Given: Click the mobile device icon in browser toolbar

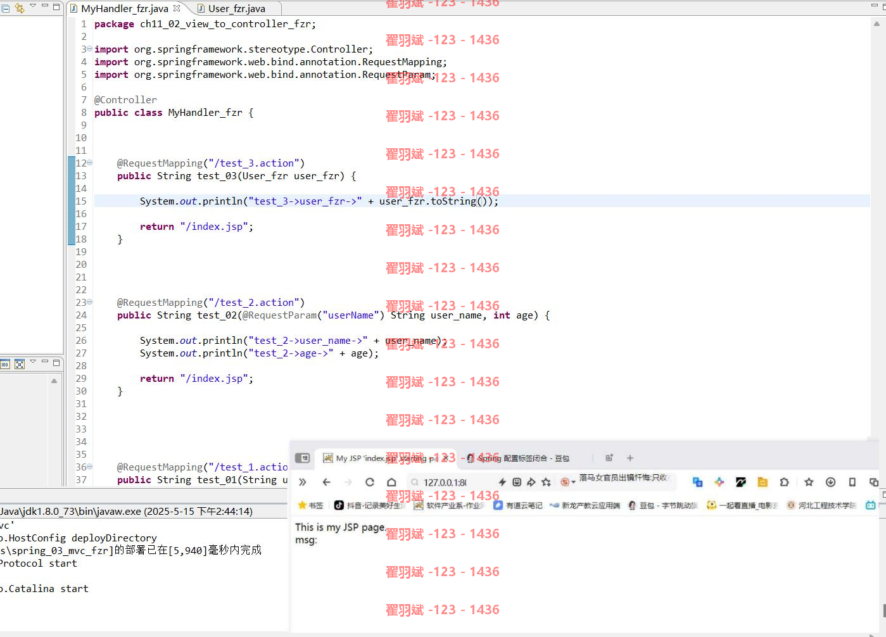Looking at the screenshot, I should (852, 482).
